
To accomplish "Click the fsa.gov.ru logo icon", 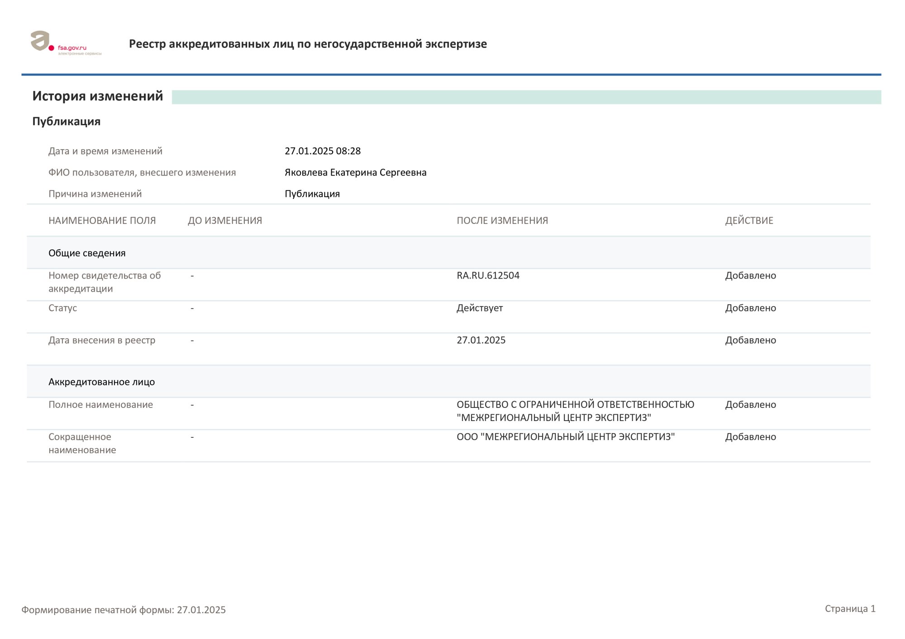I will tap(41, 41).
